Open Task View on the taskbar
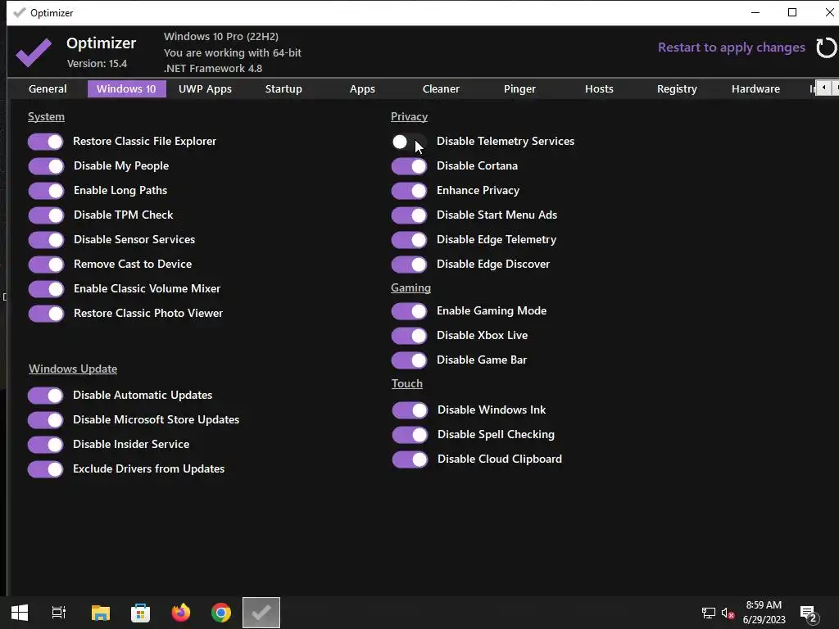The image size is (839, 629). point(59,613)
